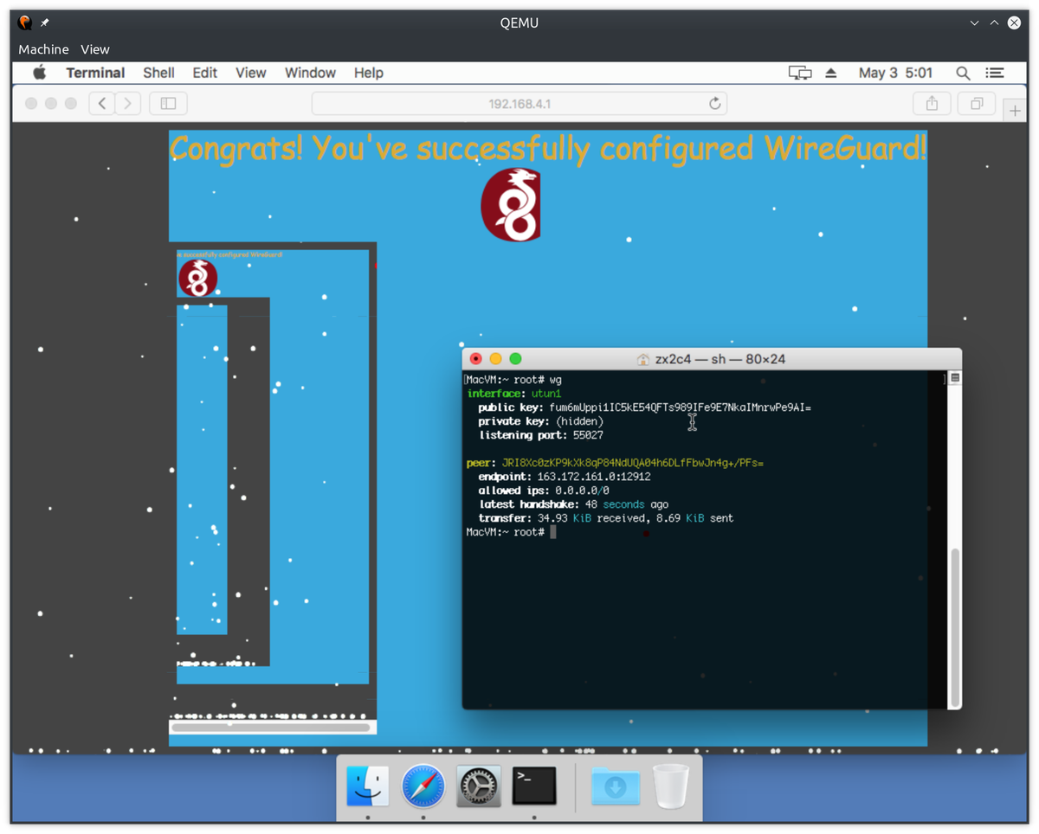The height and width of the screenshot is (834, 1039).
Task: Open the Apple menu
Action: [x=39, y=73]
